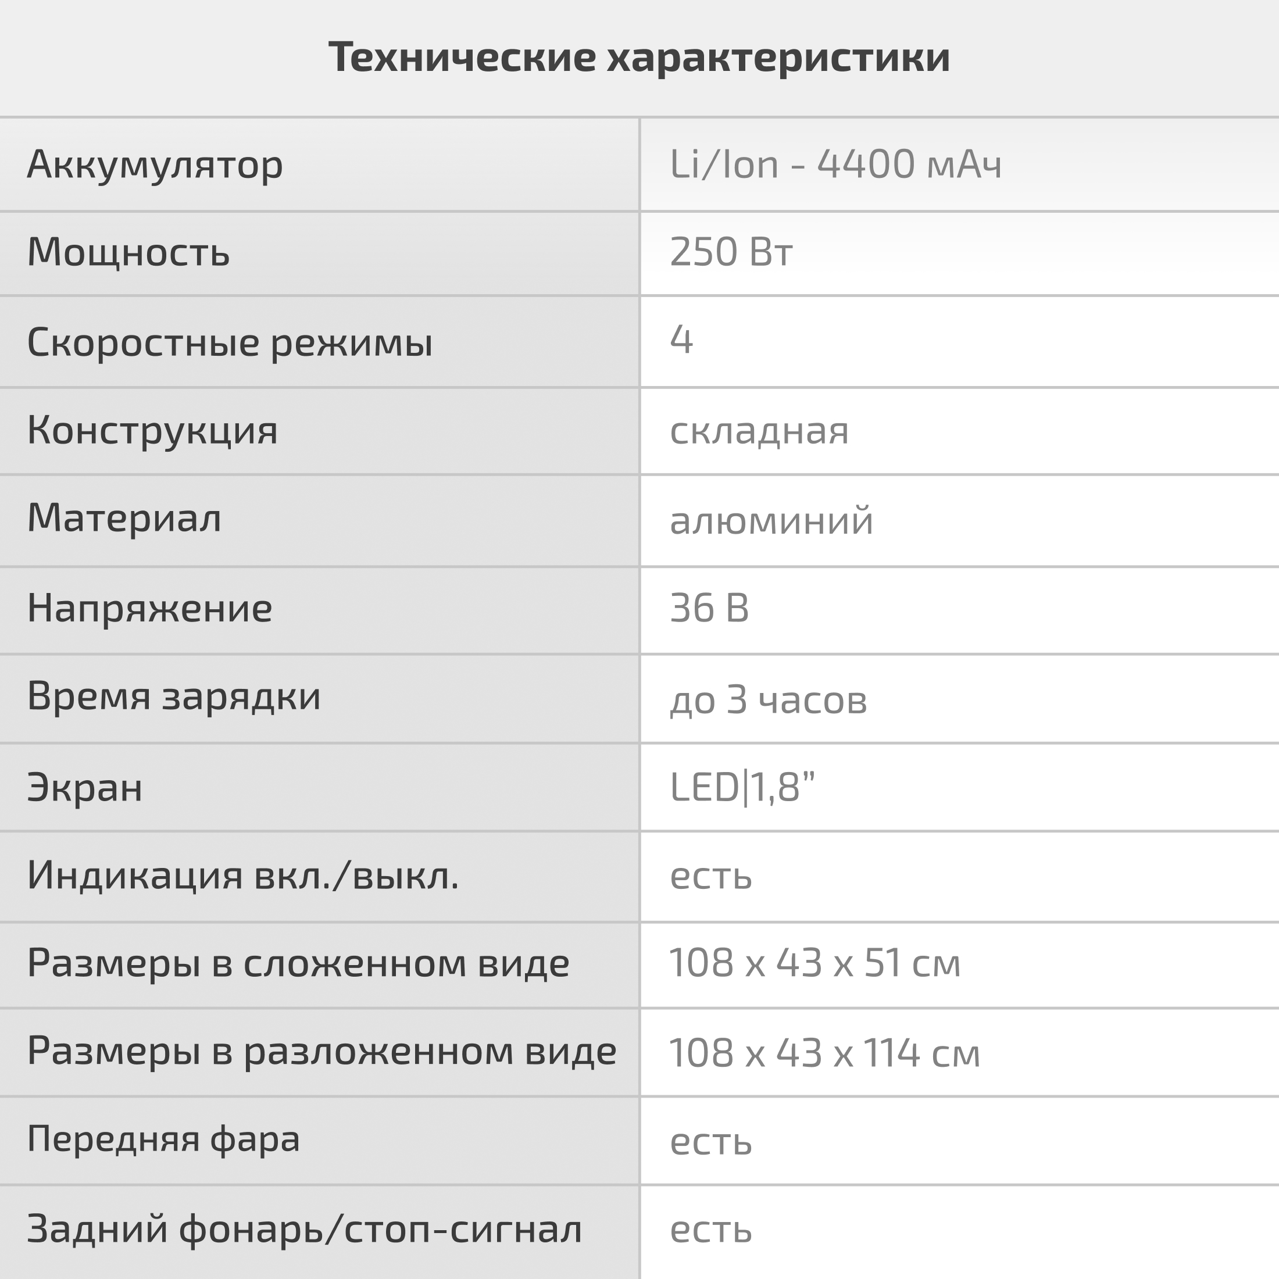
Task: Select the "LED|1,8”" screen value
Action: 742,787
